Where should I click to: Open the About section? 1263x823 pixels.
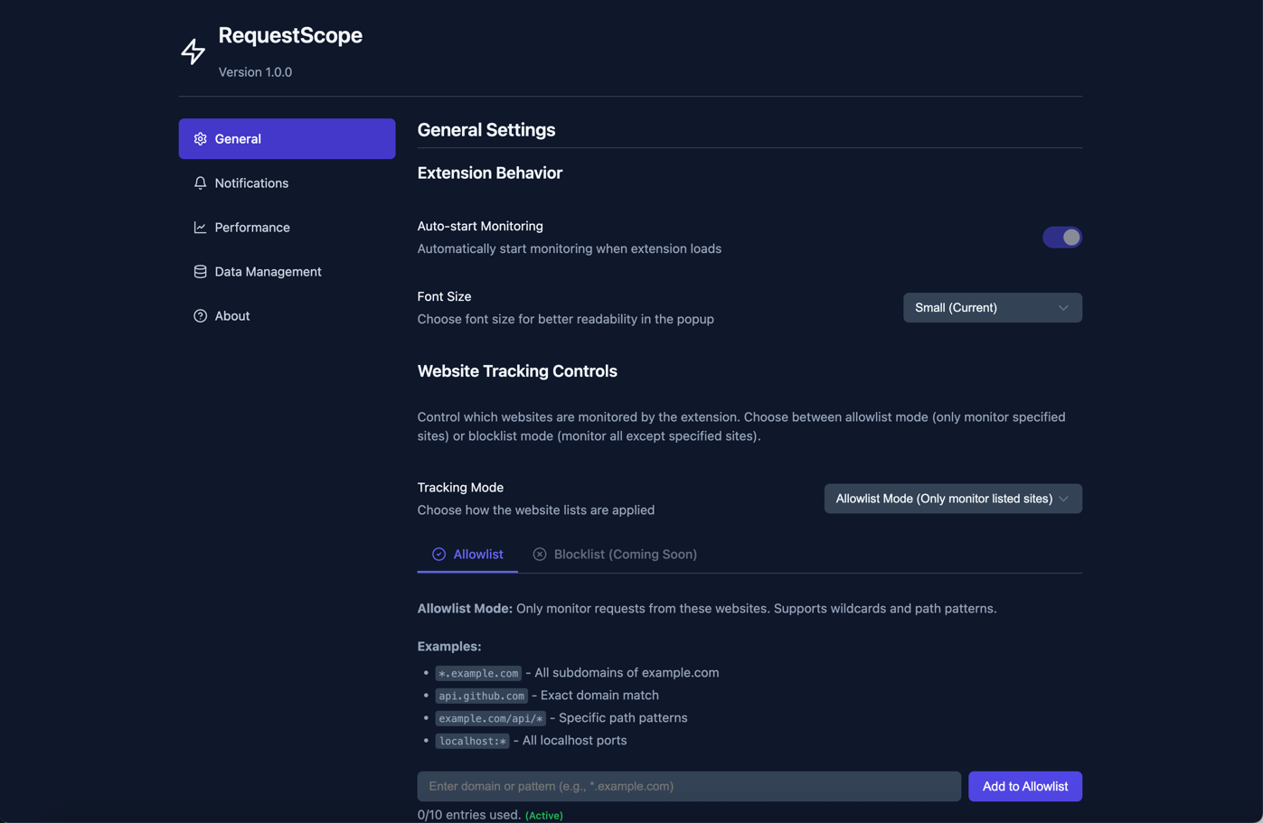[x=287, y=315]
